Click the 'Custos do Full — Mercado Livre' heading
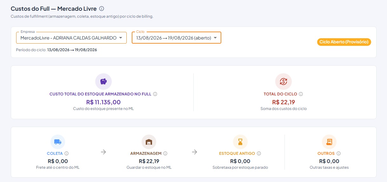Screen dimensions: 387x182 54,9
